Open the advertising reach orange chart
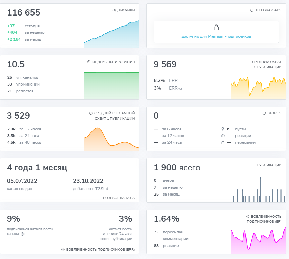Viewport: 289px width, 259px height. [x=111, y=139]
